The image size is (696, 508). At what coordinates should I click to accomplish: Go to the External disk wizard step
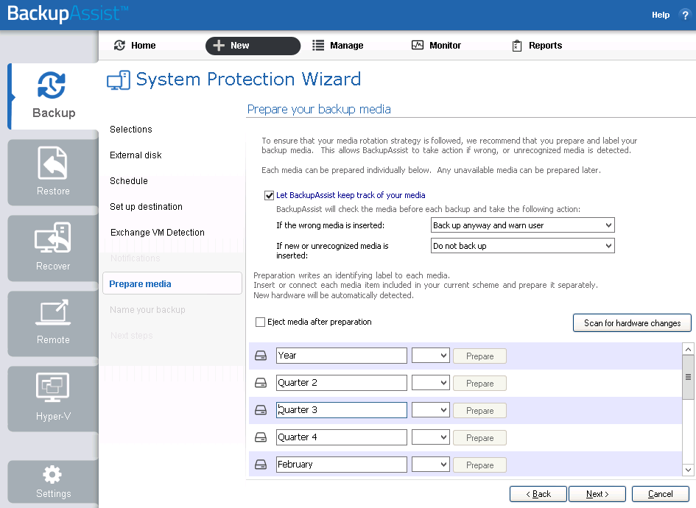[x=136, y=155]
